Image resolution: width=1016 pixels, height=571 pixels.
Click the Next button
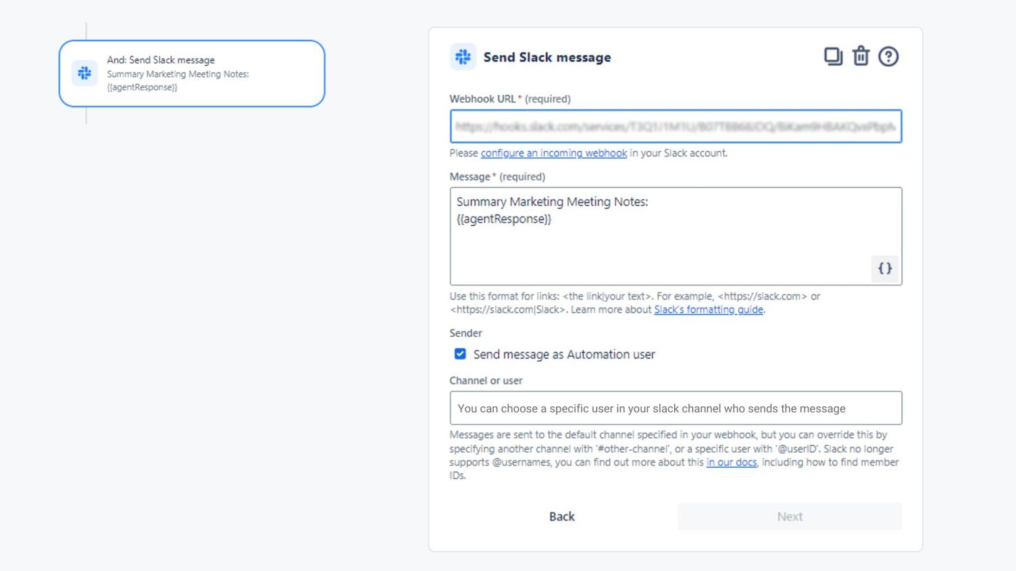790,516
